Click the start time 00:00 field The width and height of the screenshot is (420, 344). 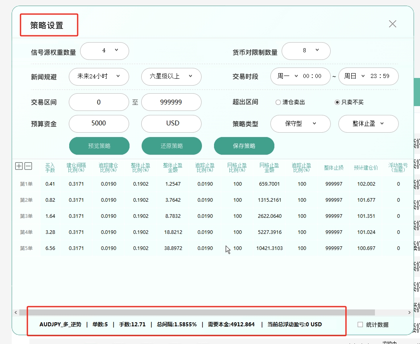(x=312, y=76)
